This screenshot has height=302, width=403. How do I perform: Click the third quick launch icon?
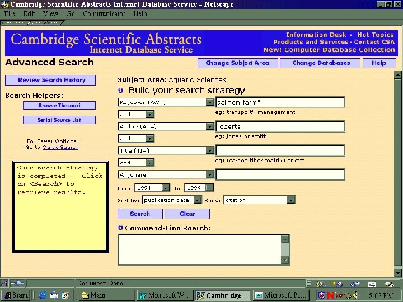(65, 295)
